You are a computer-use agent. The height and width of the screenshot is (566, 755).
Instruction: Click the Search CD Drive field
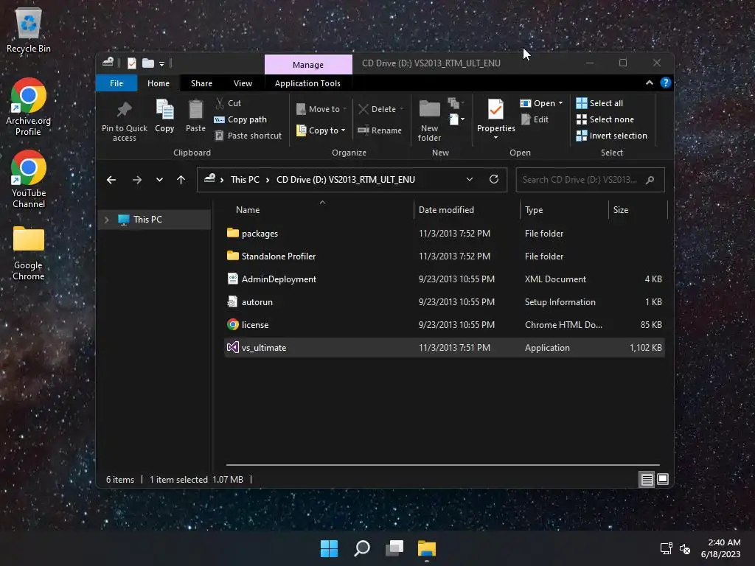click(x=590, y=180)
